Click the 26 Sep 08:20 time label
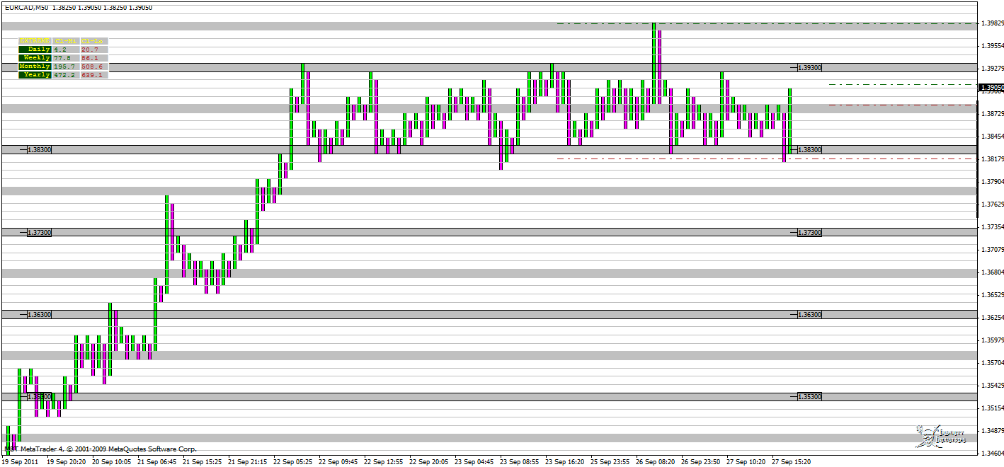 coord(656,462)
